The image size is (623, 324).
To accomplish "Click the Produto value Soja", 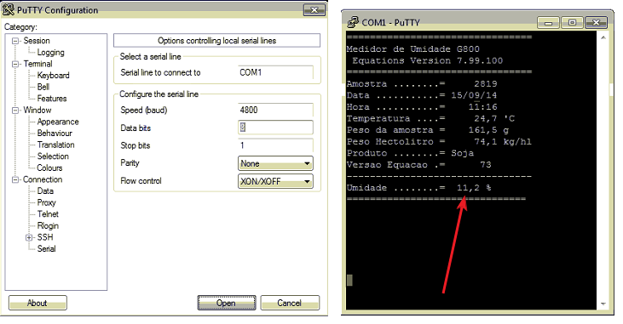I will click(x=462, y=153).
